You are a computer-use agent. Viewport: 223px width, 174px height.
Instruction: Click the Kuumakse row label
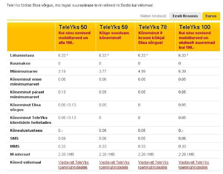pos(20,63)
